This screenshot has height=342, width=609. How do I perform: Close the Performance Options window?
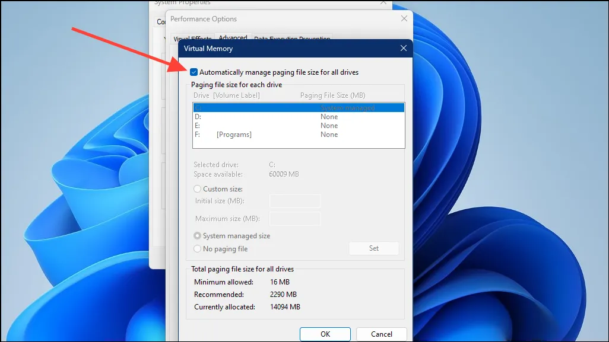pos(404,19)
